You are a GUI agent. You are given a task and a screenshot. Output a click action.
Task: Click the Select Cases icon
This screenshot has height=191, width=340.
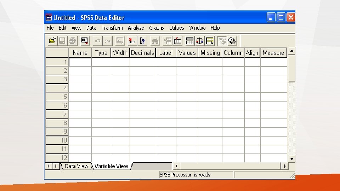click(210, 41)
